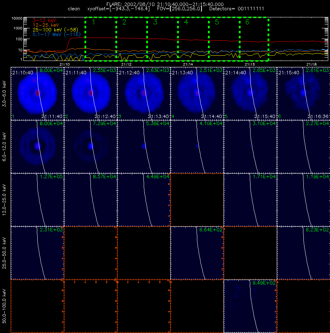This screenshot has height=333, width=330.
Task: Click the end time 21:16:36 in panel 6
Action: point(318,117)
